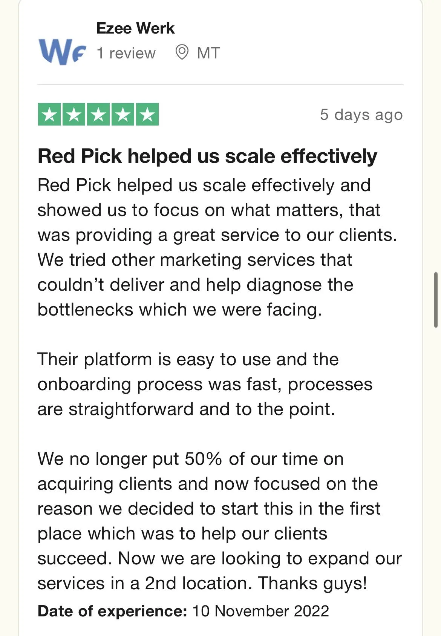Click the 'Thanks guys!' closing sentence
441x636 pixels.
pos(312,583)
